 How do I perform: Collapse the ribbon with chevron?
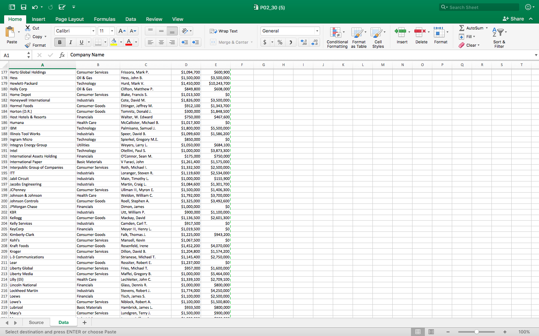[x=531, y=19]
